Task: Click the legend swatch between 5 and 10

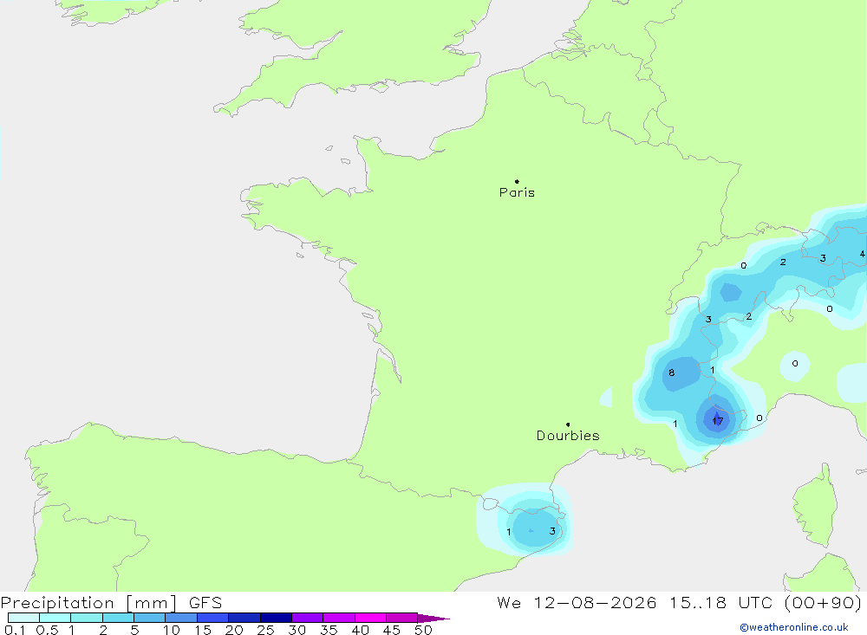Action: [150, 618]
